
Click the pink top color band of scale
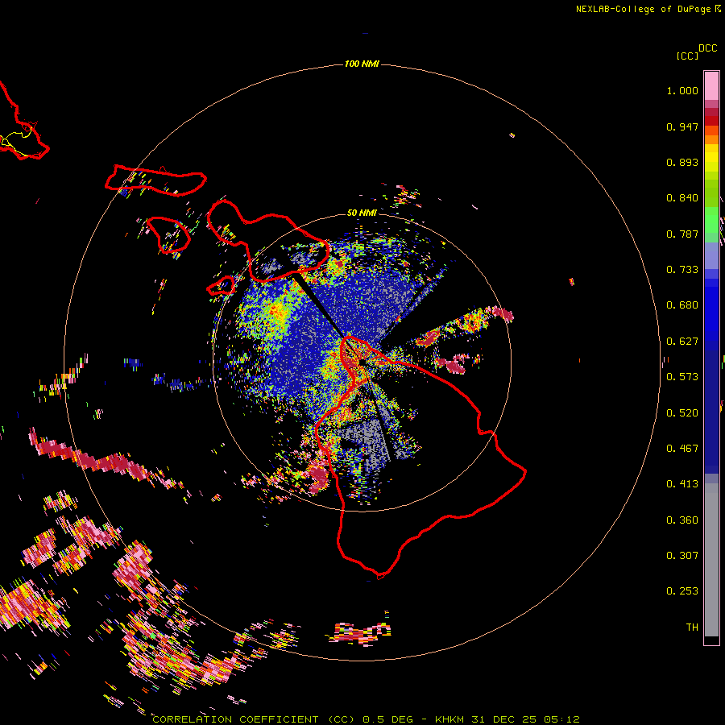pos(711,86)
